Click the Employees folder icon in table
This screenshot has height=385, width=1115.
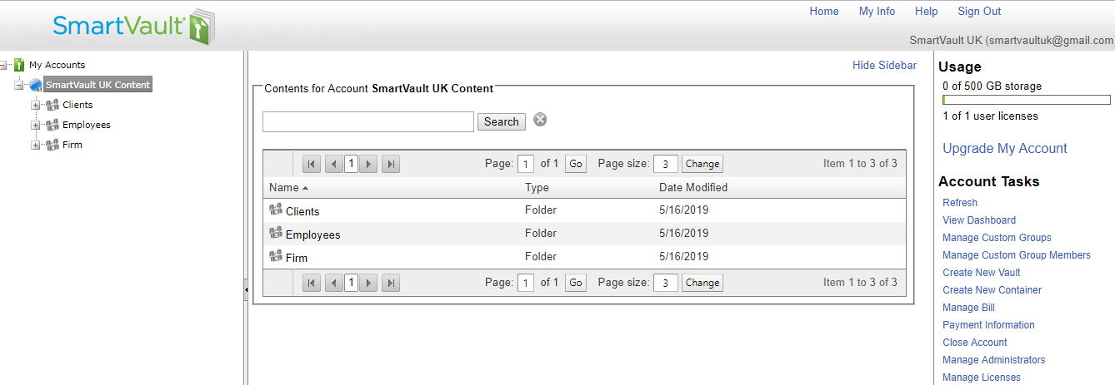(276, 233)
